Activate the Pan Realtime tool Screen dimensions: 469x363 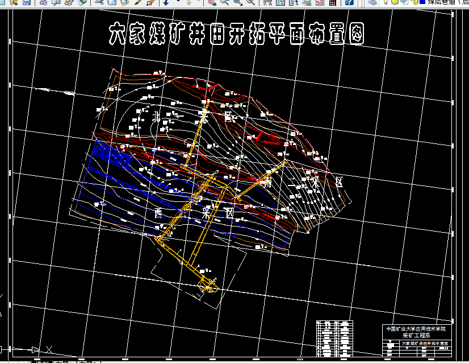click(213, 3)
